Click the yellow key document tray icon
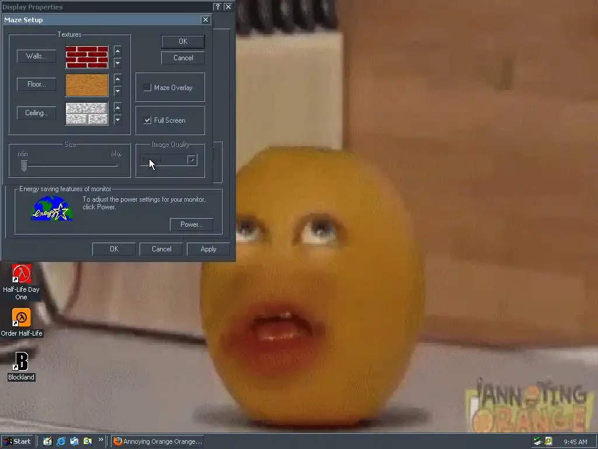This screenshot has width=598, height=449. point(548,441)
